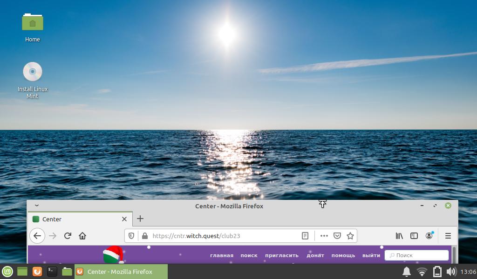This screenshot has height=279, width=477.
Task: Click the главная navigation link
Action: 222,255
